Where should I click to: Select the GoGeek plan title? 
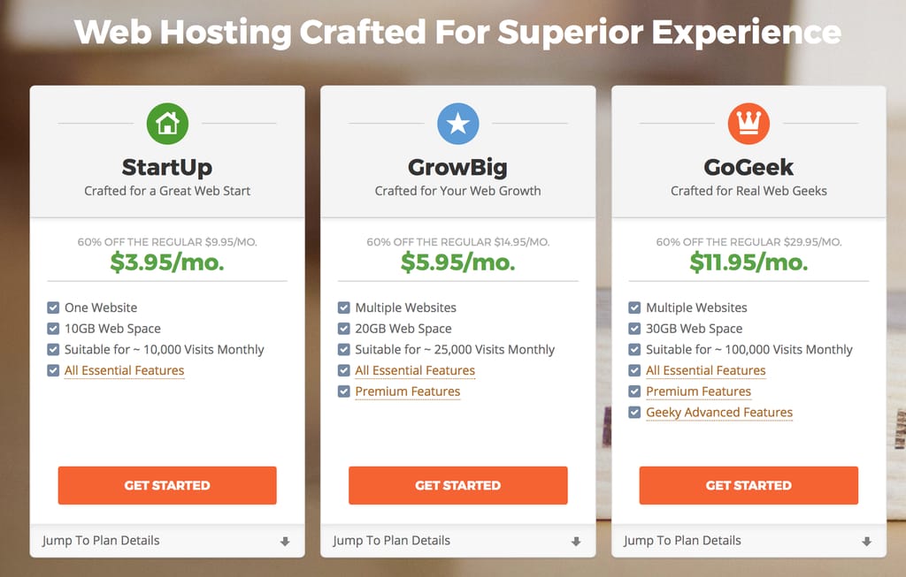point(749,167)
